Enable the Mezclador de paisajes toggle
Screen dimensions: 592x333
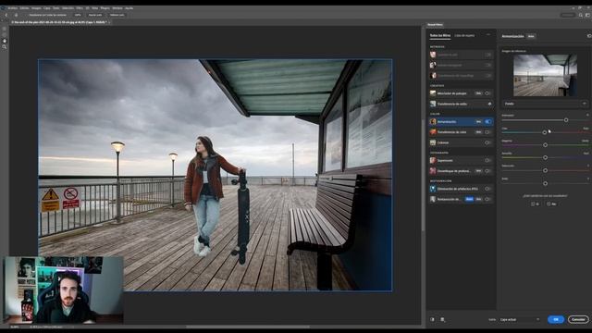[487, 92]
